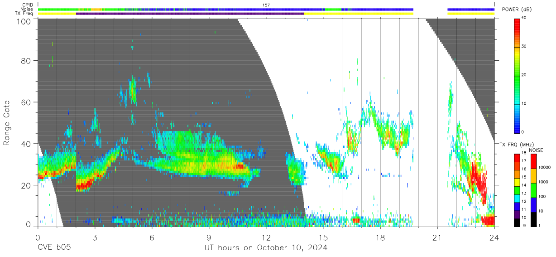Click x-axis tick label '9'
This screenshot has height=257, width=556.
point(209,238)
